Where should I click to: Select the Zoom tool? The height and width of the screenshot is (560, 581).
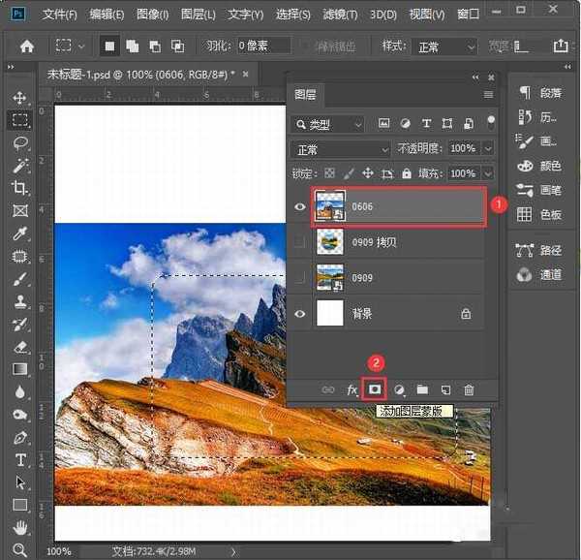tap(20, 549)
